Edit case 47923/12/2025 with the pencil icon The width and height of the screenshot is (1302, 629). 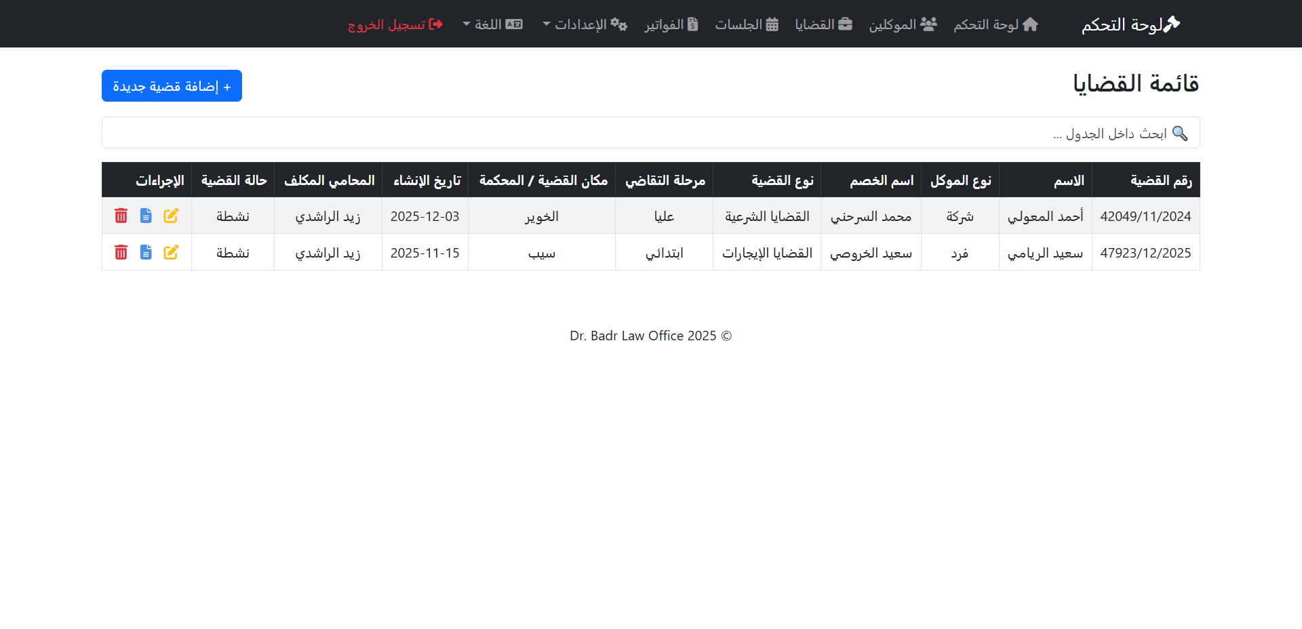click(x=172, y=252)
